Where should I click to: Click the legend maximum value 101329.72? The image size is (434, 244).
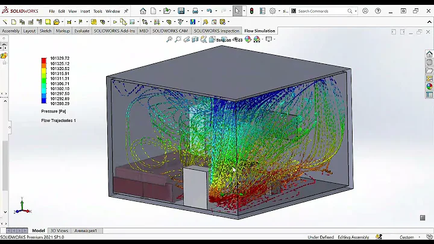click(60, 58)
